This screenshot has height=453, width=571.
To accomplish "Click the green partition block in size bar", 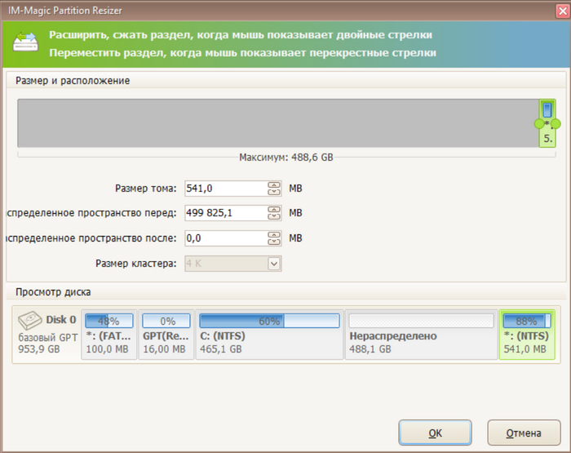I will [x=547, y=123].
